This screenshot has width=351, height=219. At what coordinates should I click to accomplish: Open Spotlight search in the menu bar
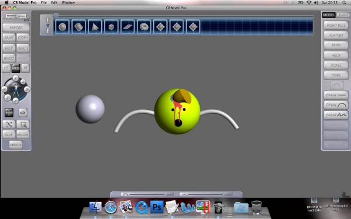click(x=344, y=2)
